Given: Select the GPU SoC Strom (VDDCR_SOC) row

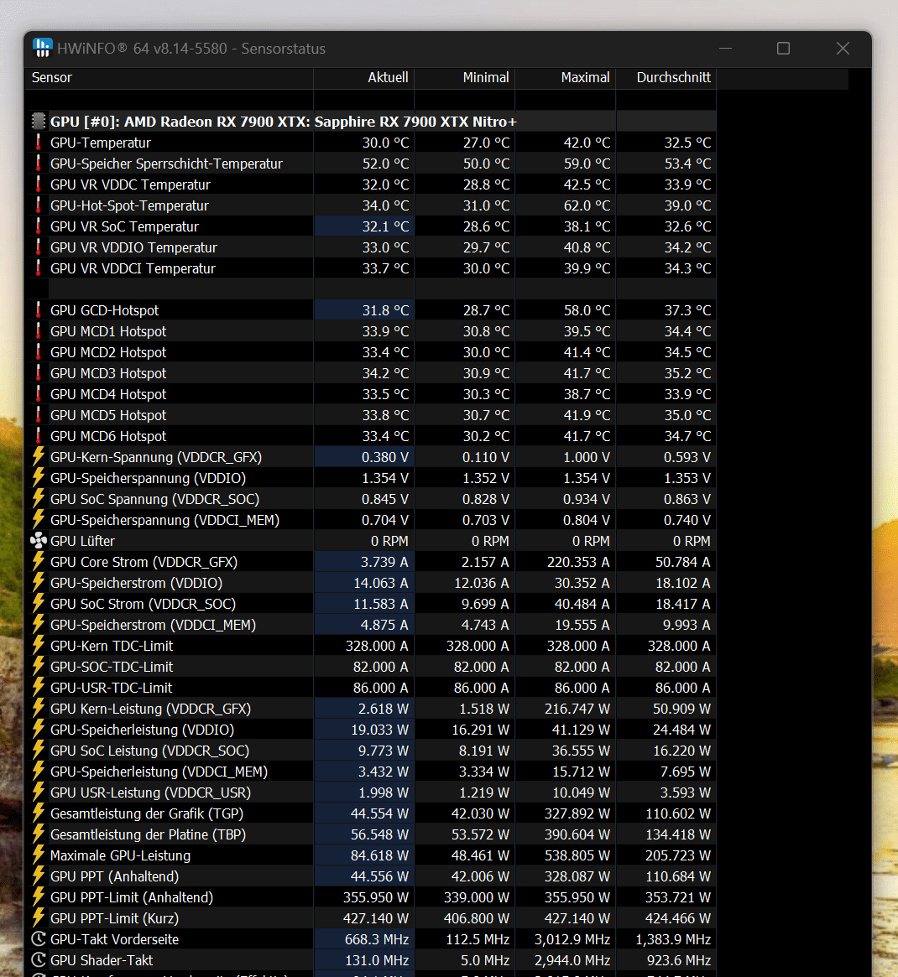Looking at the screenshot, I should (371, 604).
